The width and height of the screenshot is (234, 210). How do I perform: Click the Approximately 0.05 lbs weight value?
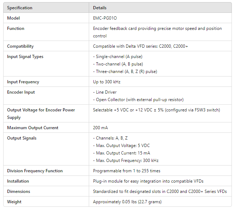click(x=127, y=202)
